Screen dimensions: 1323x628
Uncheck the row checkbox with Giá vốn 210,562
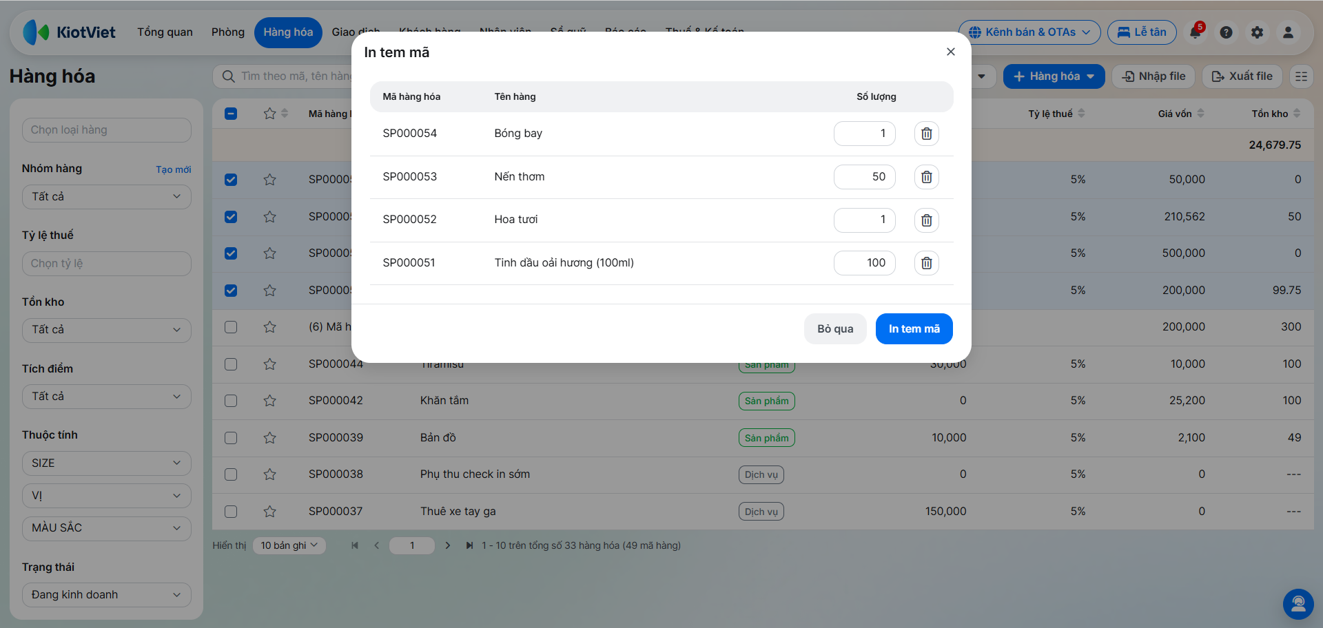(x=231, y=217)
